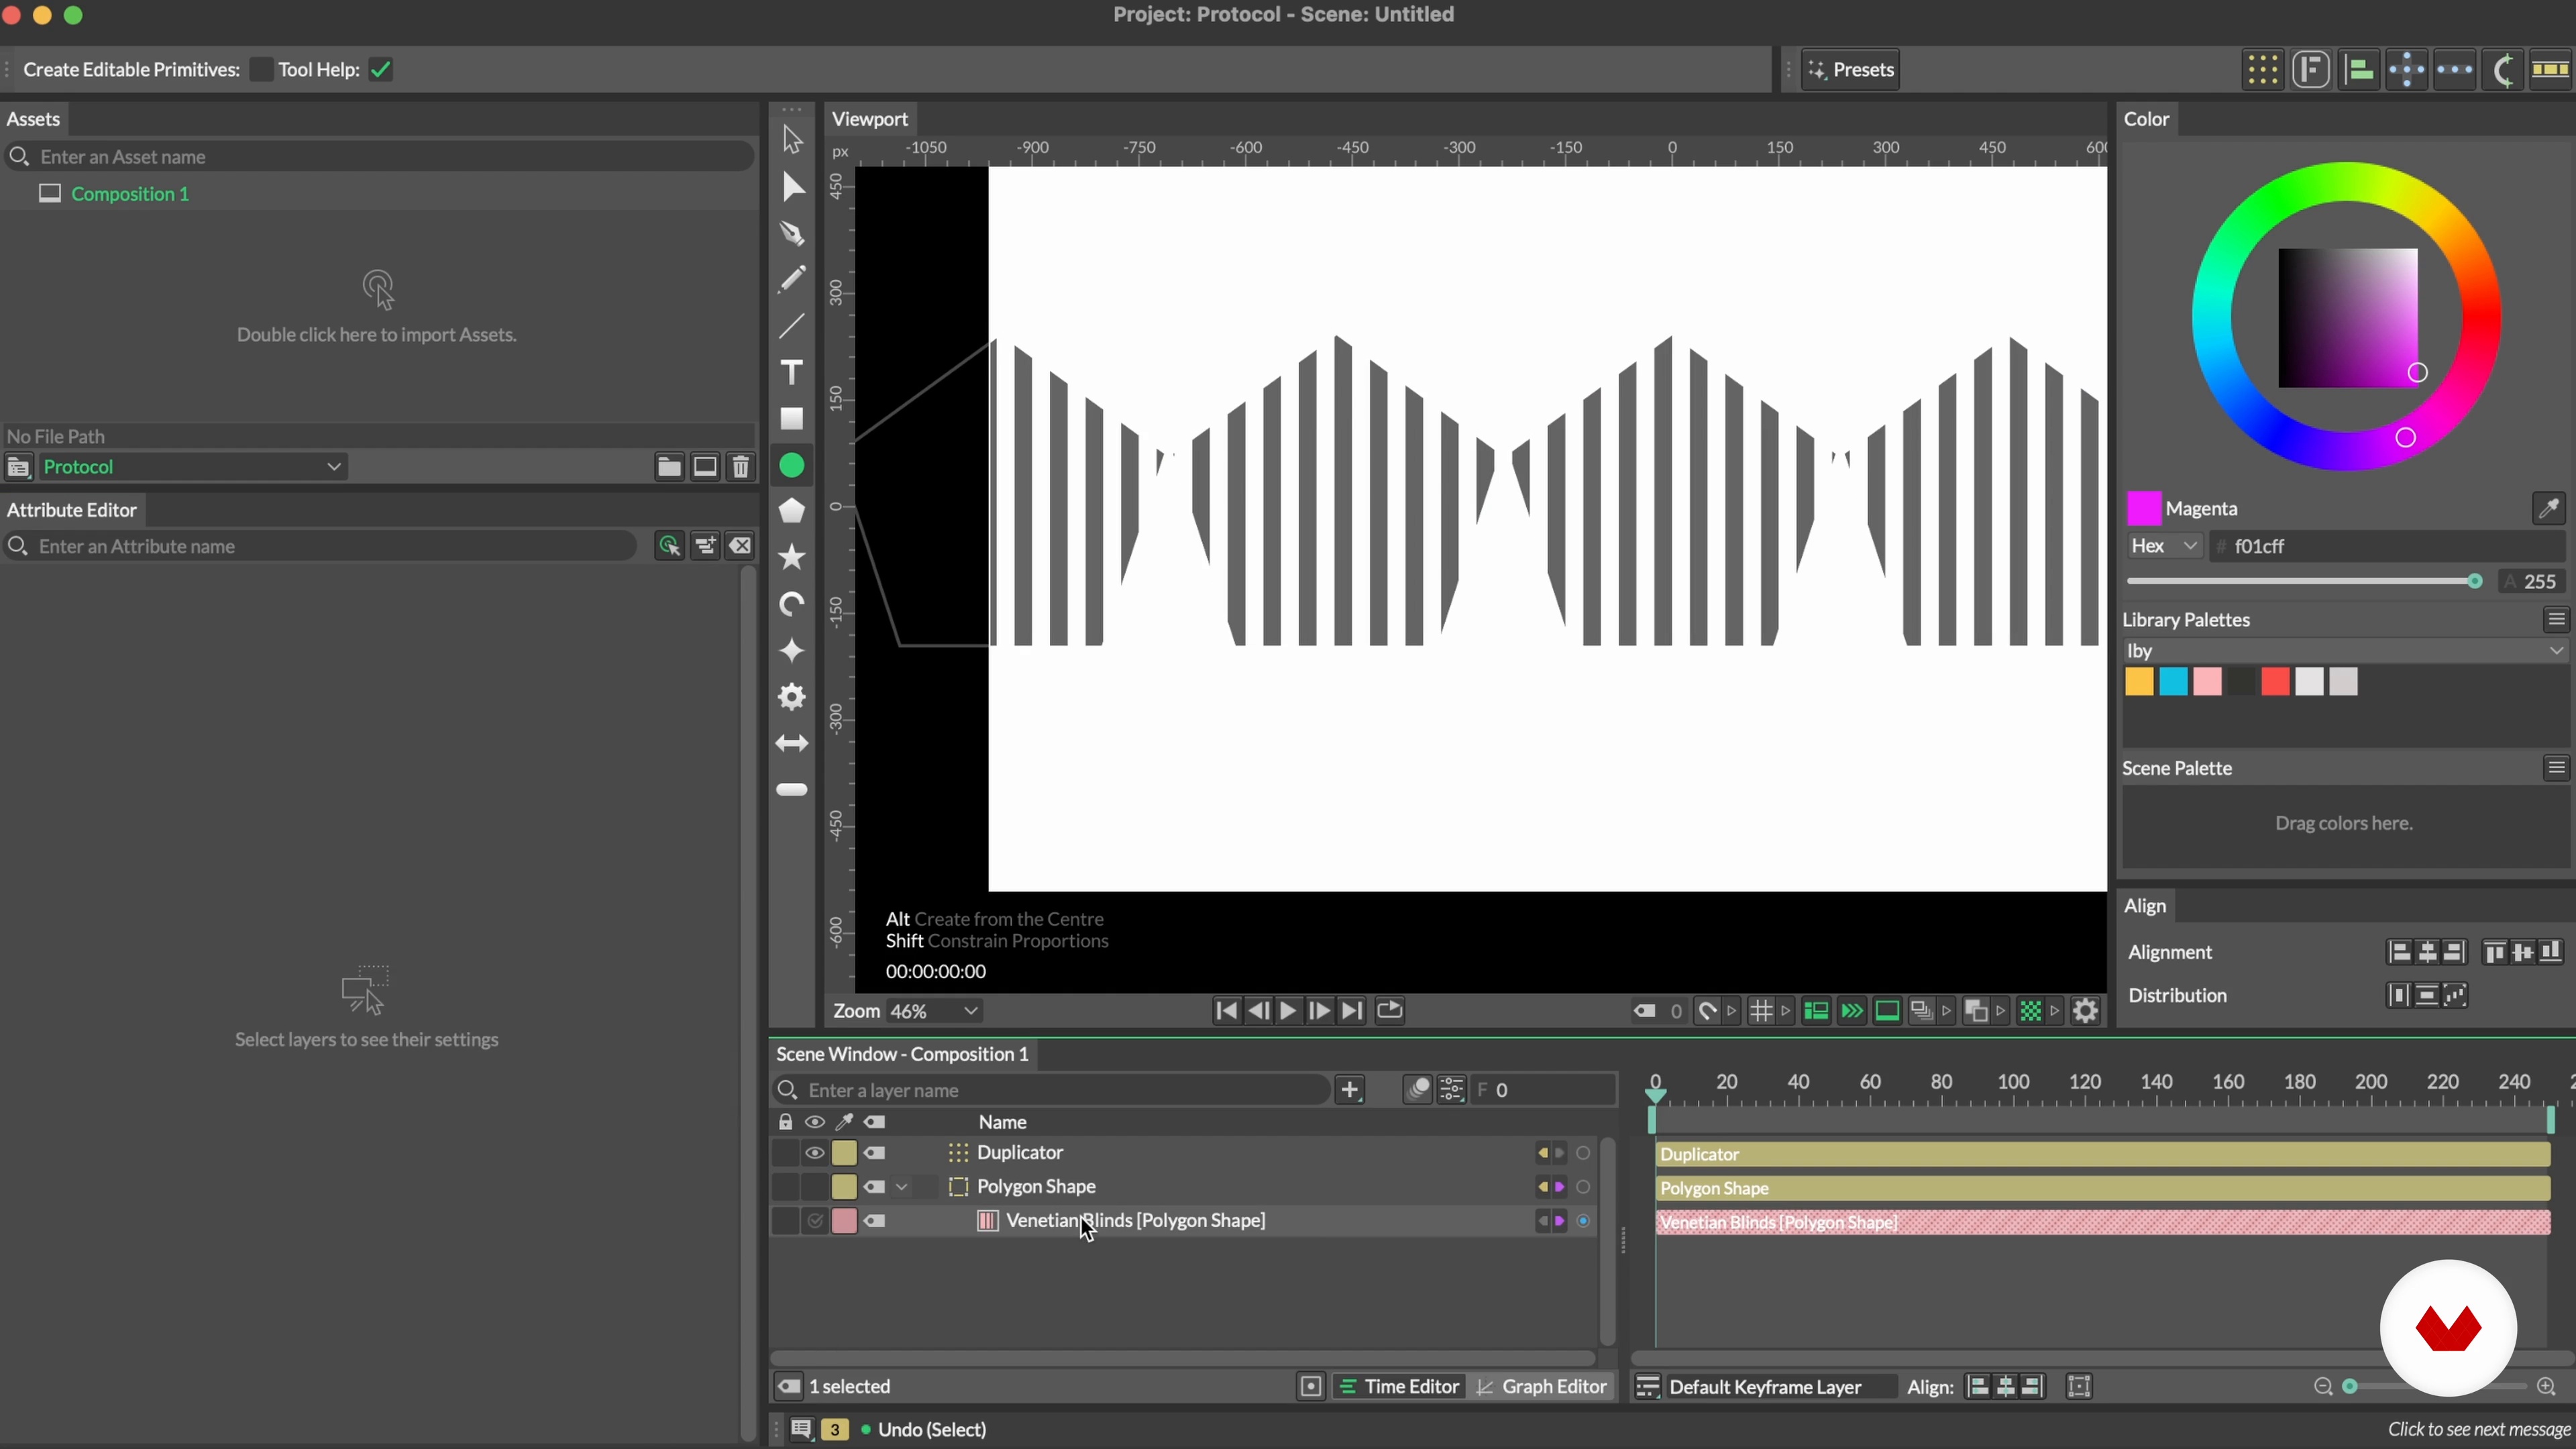2576x1449 pixels.
Task: Select the Color panel tab
Action: tap(2146, 119)
